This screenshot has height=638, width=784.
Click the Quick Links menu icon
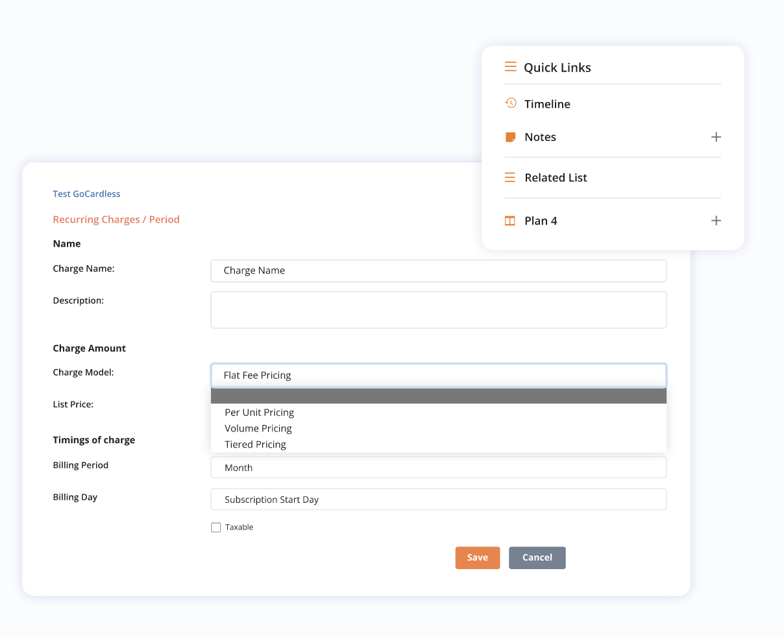[x=510, y=66]
